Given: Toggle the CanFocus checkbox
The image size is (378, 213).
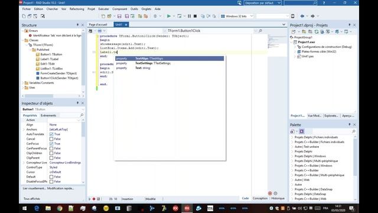Looking at the screenshot, I should 51,143.
